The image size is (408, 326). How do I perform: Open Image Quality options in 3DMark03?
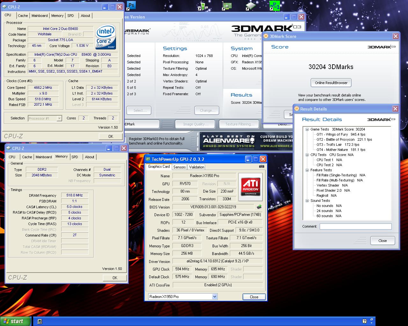(x=195, y=124)
